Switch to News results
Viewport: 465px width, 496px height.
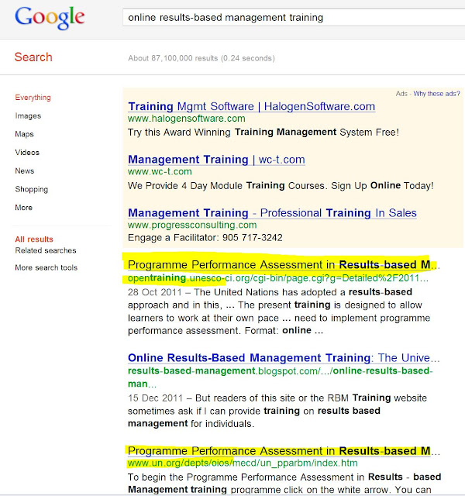tap(25, 170)
